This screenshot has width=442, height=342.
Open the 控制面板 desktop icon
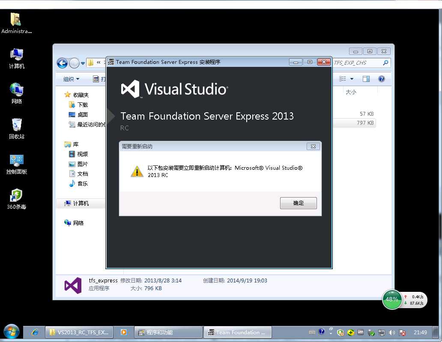(x=16, y=164)
